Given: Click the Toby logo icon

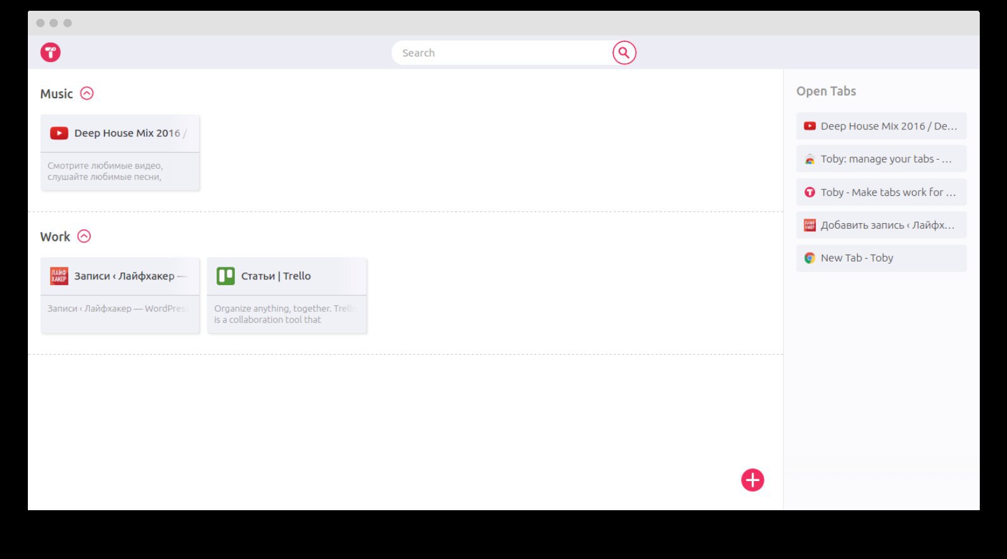Looking at the screenshot, I should point(51,52).
